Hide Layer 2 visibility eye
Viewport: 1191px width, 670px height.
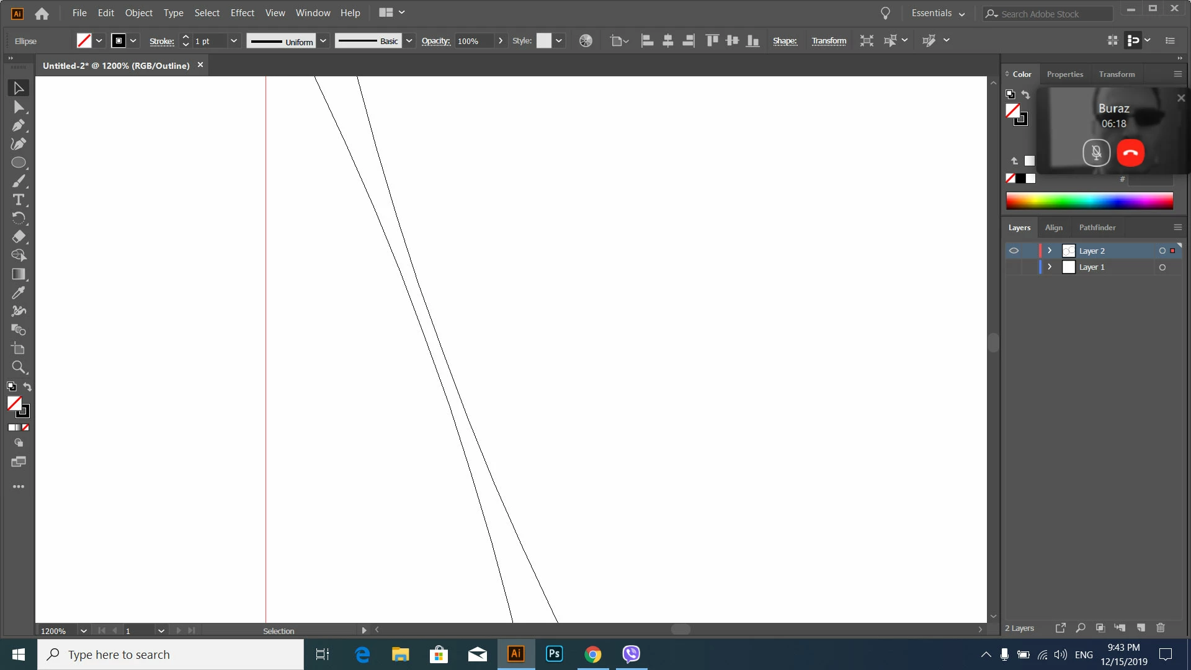1014,251
